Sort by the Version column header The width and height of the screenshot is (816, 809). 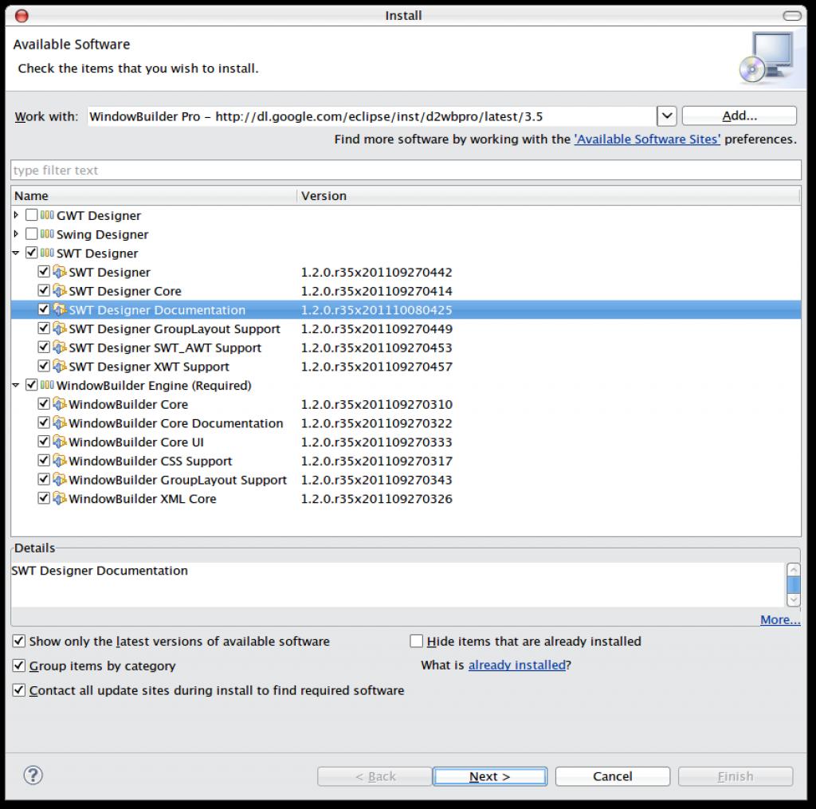pyautogui.click(x=549, y=196)
